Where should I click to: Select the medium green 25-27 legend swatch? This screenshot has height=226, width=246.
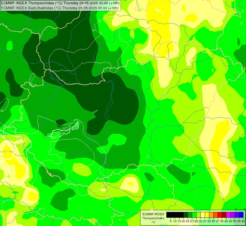point(190,215)
